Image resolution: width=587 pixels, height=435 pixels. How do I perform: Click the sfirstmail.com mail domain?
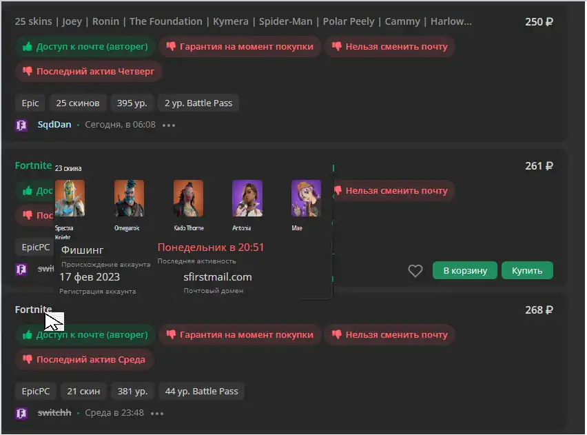coord(218,277)
